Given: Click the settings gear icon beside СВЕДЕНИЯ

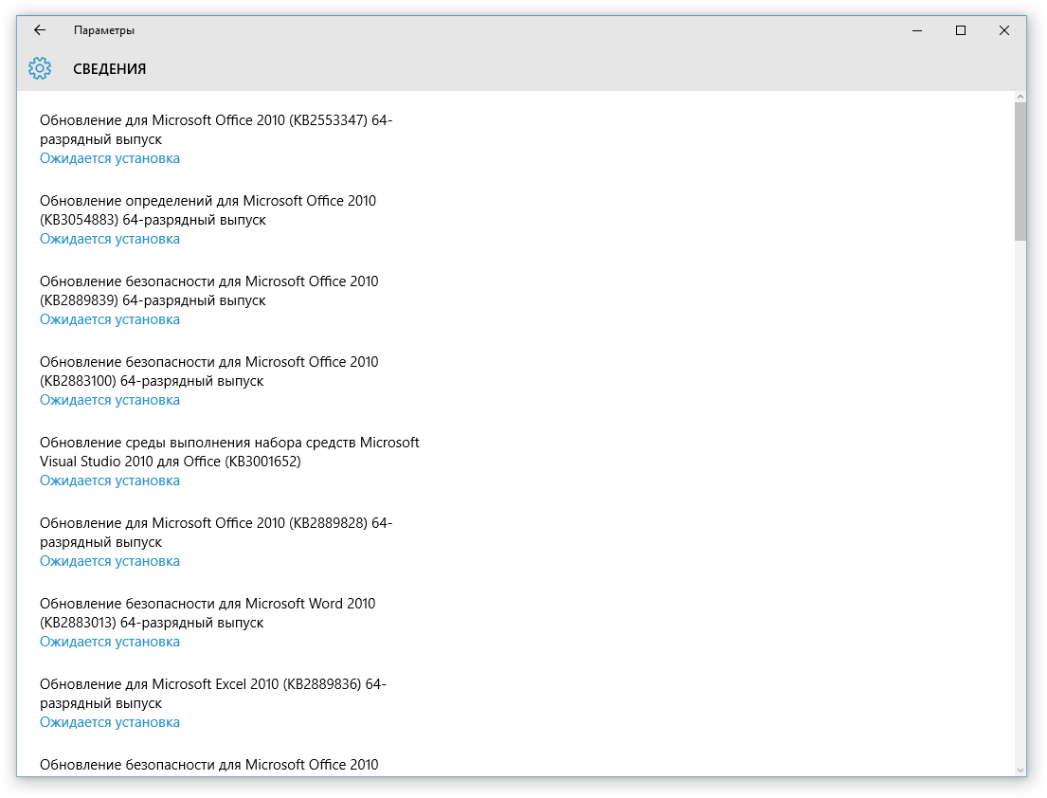Looking at the screenshot, I should click(x=39, y=68).
